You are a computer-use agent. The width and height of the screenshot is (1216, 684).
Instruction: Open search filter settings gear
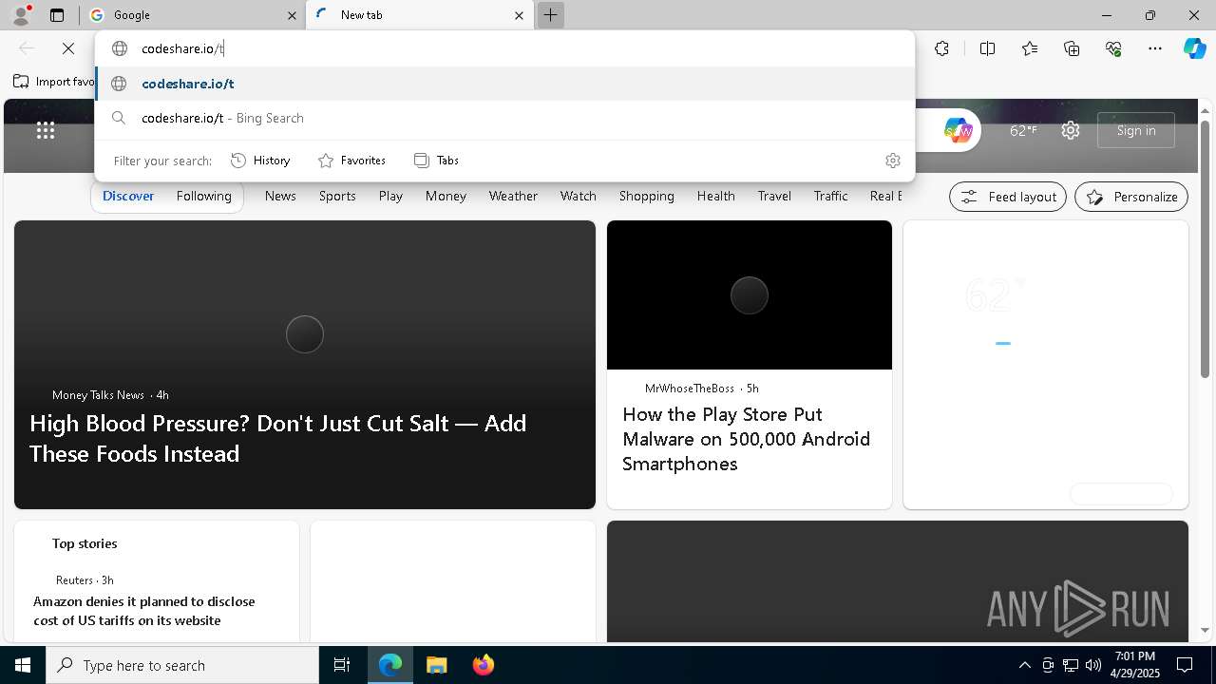point(892,161)
